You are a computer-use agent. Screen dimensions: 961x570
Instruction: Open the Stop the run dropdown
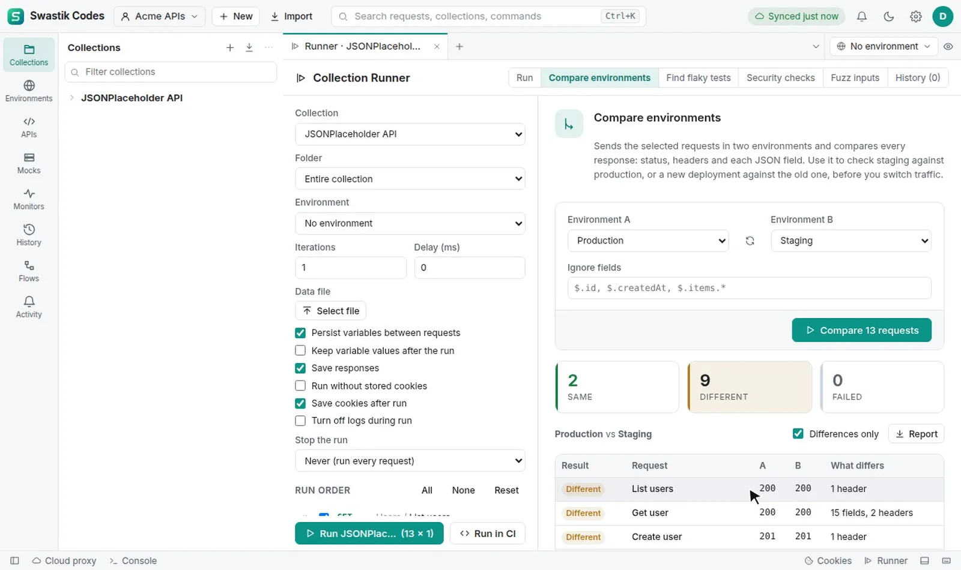pyautogui.click(x=410, y=461)
